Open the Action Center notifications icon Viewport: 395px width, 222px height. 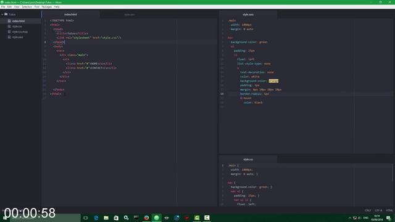389,218
